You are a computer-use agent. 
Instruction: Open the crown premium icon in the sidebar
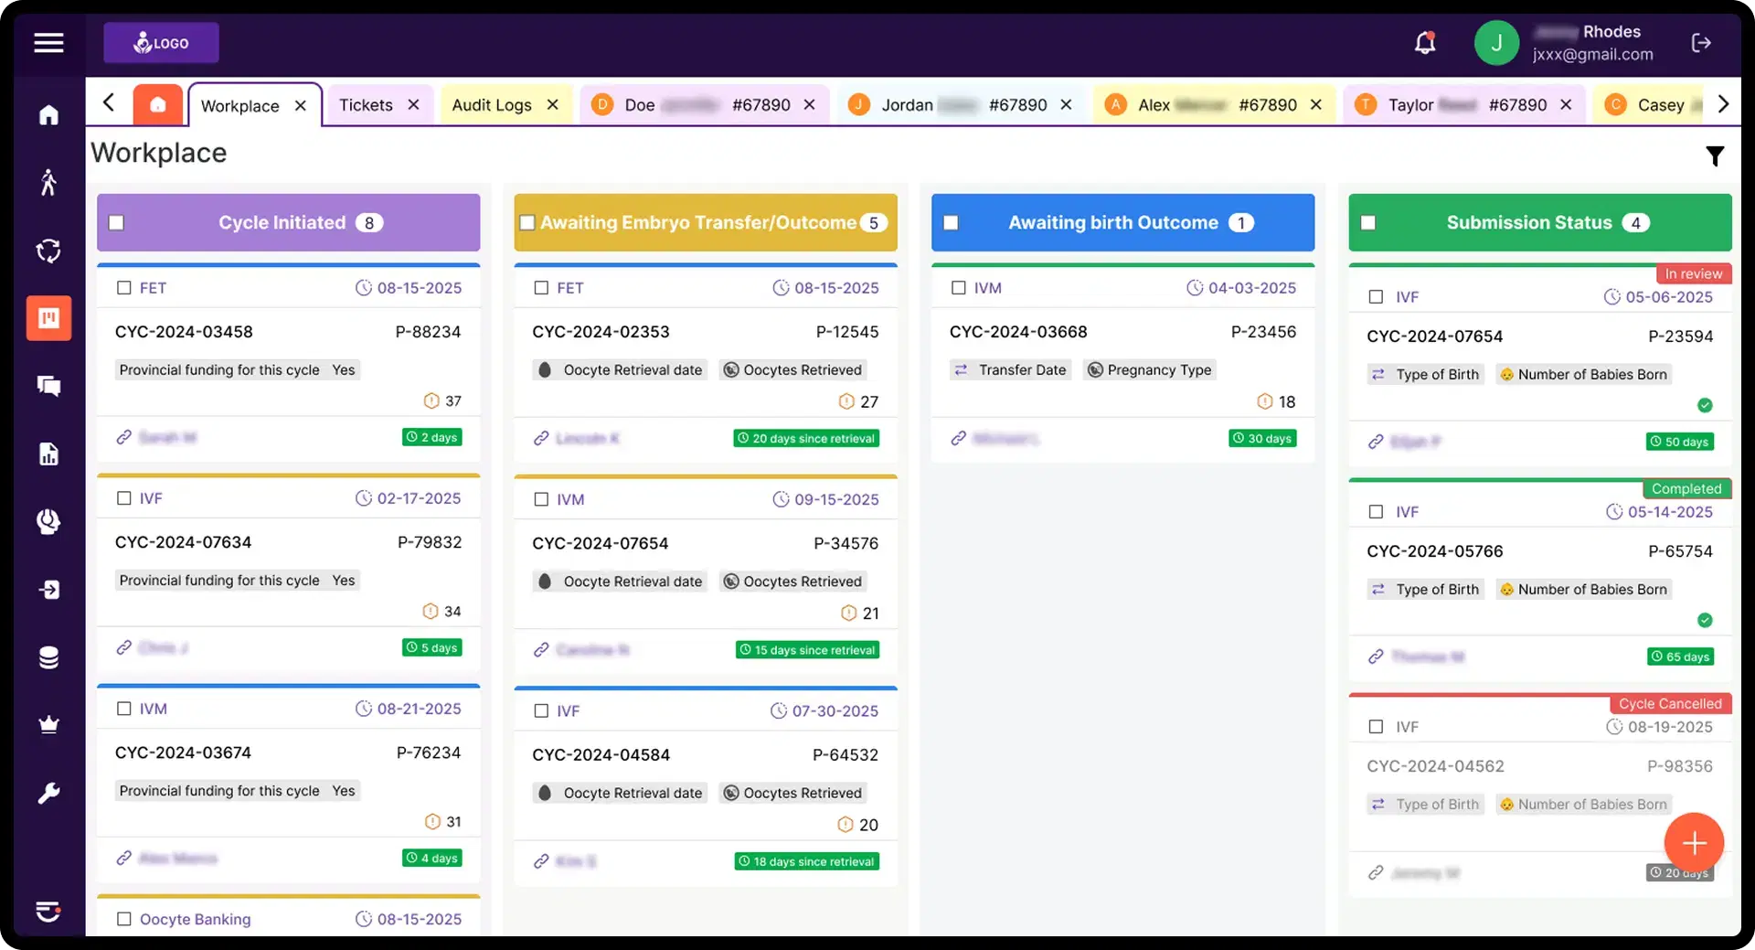click(x=48, y=725)
